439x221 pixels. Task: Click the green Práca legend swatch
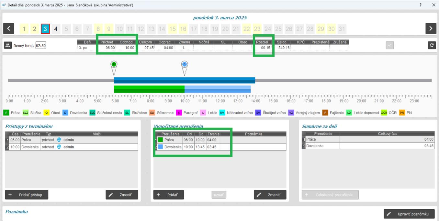pyautogui.click(x=6, y=113)
